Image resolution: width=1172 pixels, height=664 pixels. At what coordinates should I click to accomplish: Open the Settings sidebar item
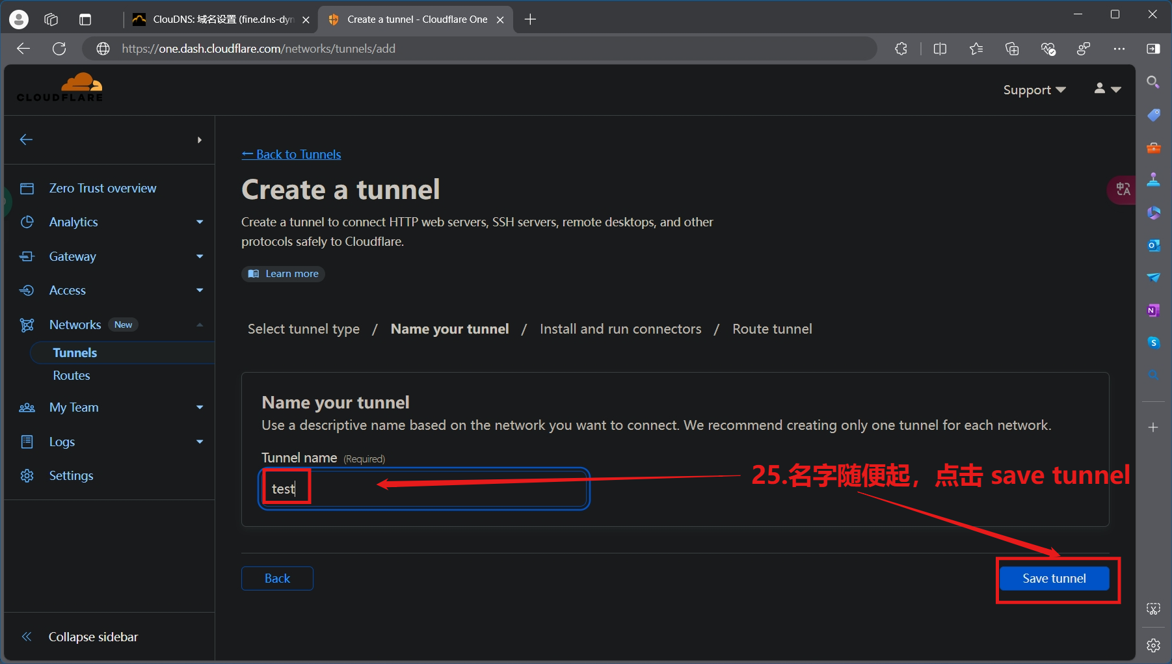click(x=72, y=476)
